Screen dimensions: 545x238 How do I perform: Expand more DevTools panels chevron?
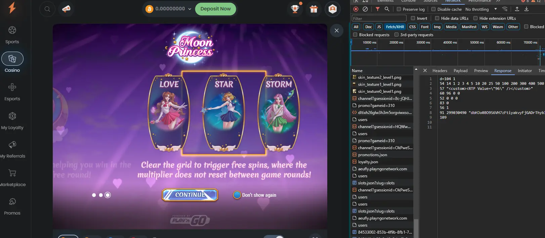[x=498, y=1]
